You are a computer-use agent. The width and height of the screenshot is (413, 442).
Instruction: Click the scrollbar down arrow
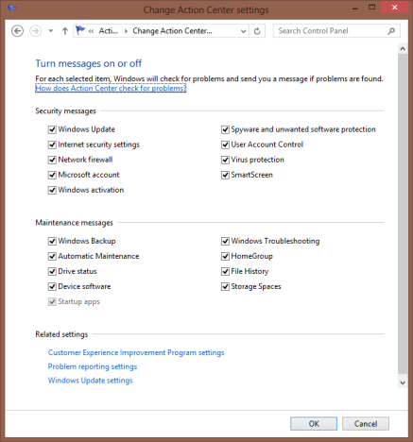403,382
